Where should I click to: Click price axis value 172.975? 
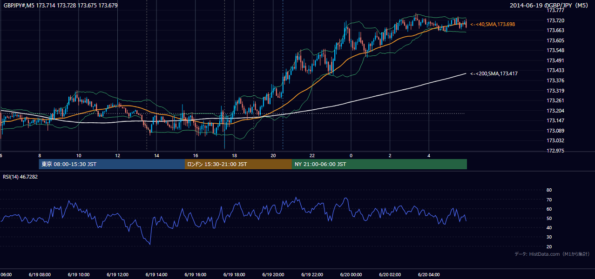(555, 151)
